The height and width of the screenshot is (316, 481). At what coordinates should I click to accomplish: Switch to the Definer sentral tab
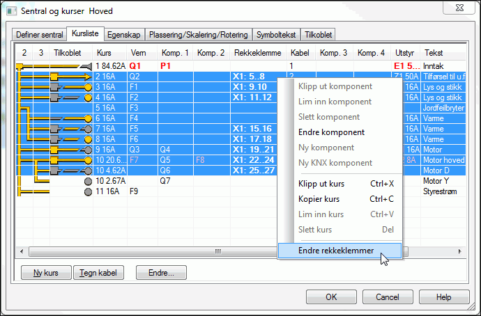pyautogui.click(x=40, y=33)
